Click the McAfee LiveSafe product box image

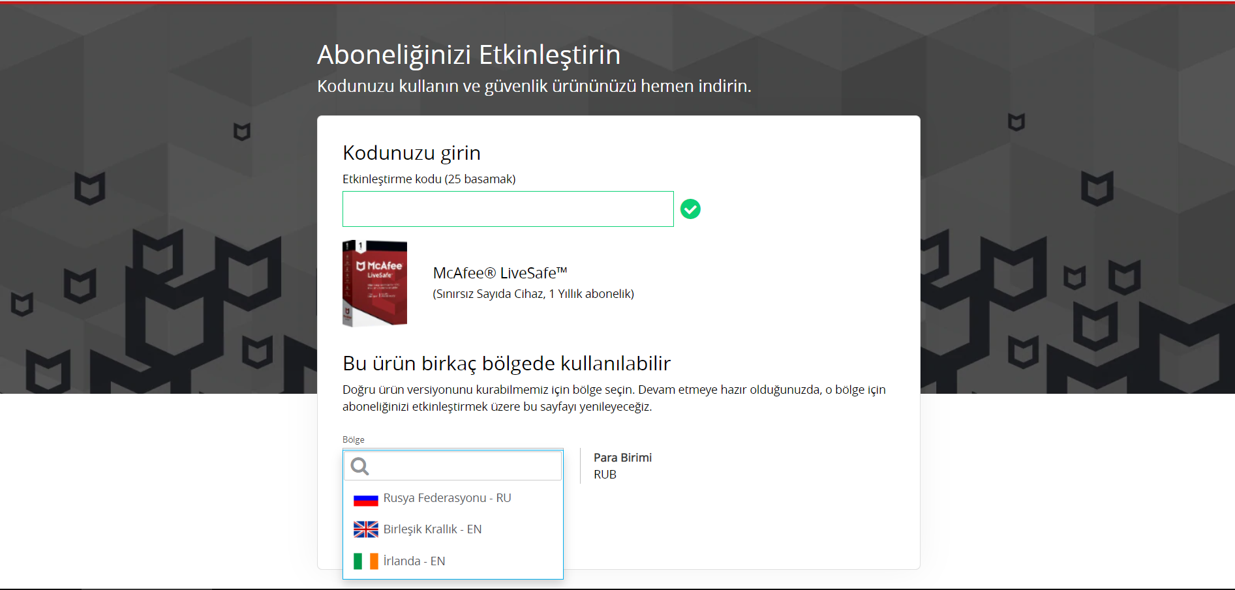(x=374, y=283)
